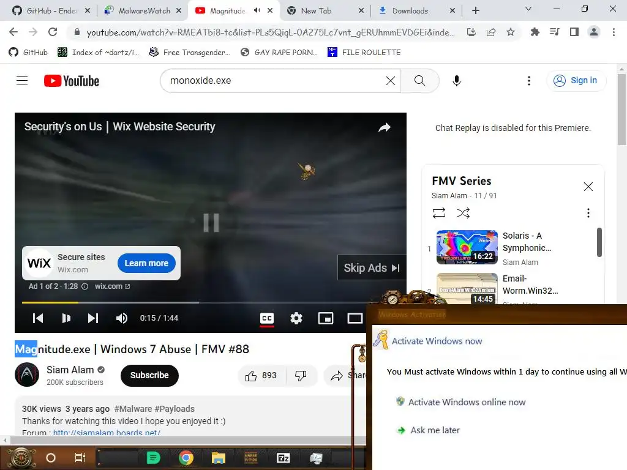Click the #Malware hashtag
Viewport: 627px width, 470px height.
click(x=133, y=409)
